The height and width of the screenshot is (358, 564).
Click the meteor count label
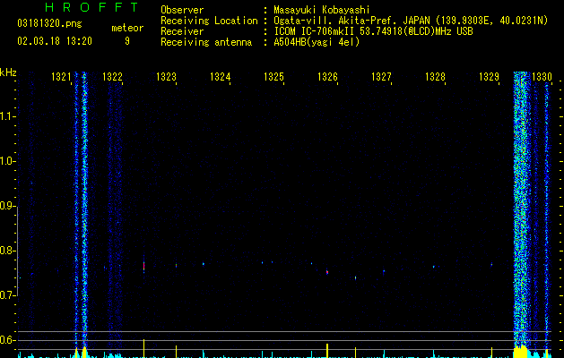(x=127, y=28)
